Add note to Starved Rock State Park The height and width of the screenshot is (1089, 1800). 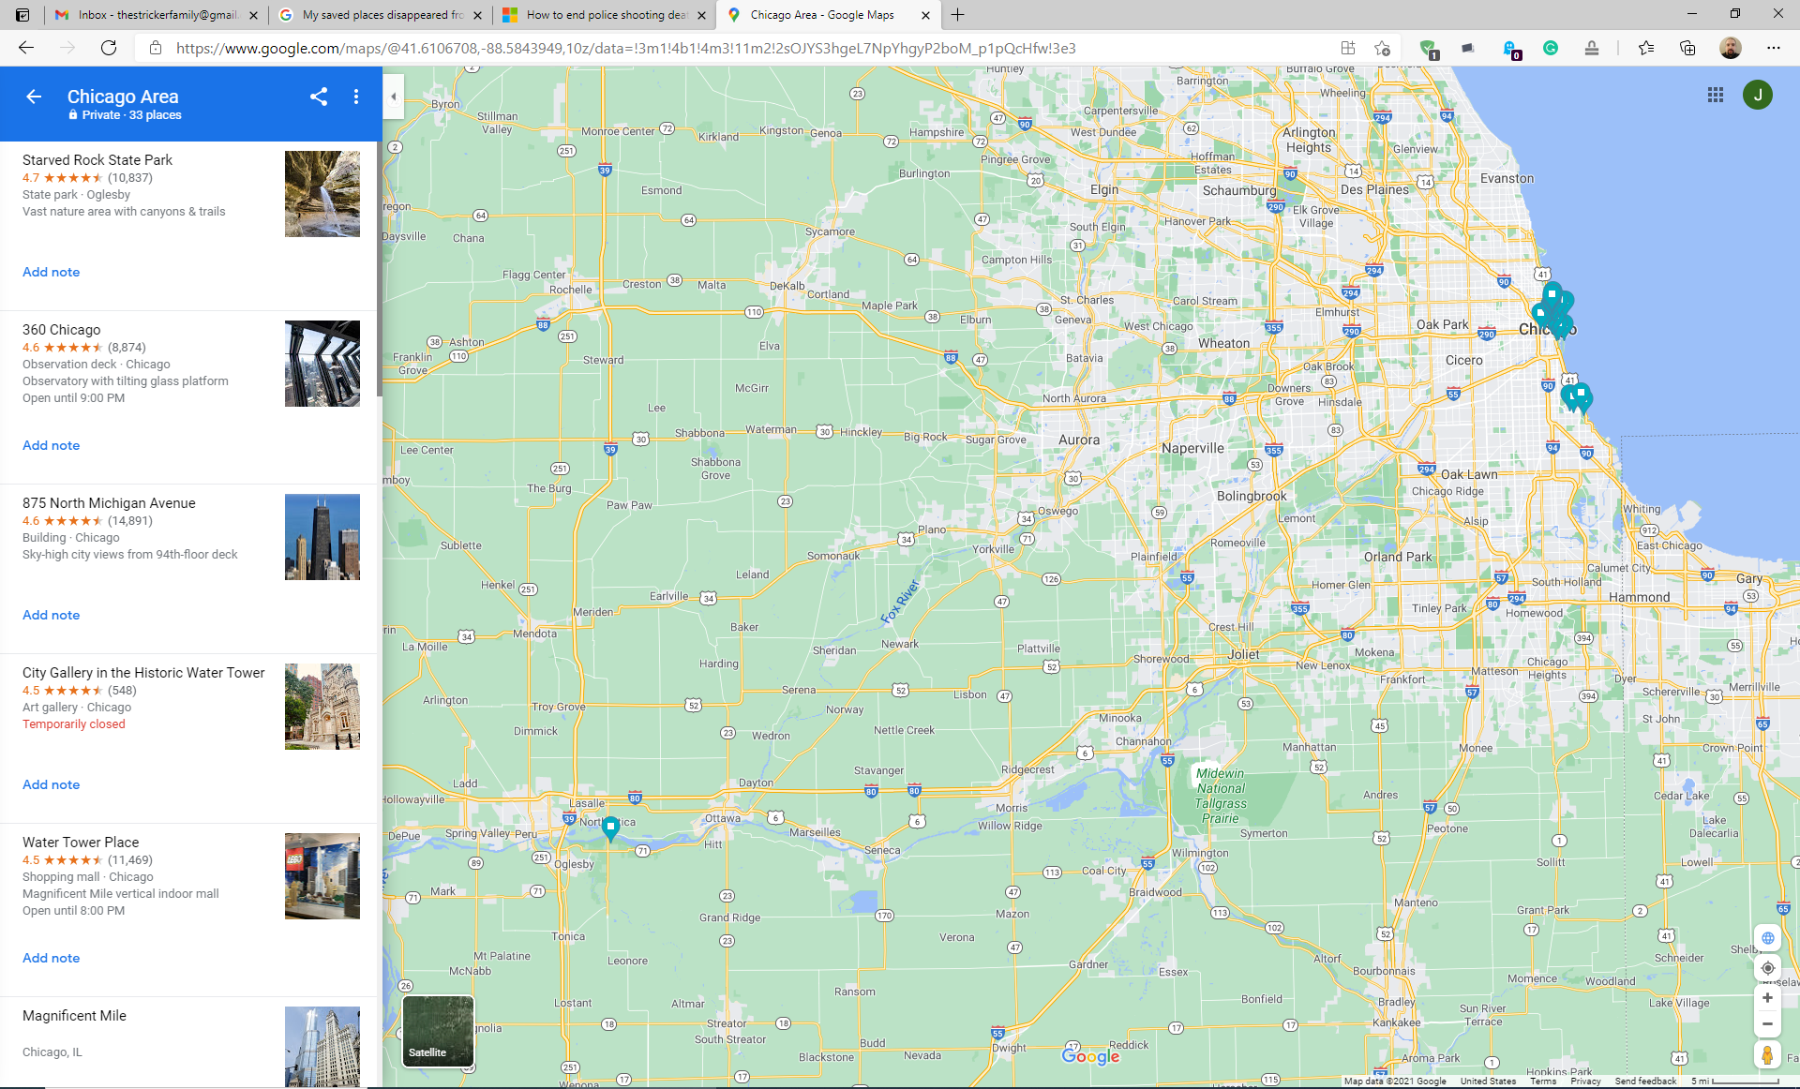51,272
